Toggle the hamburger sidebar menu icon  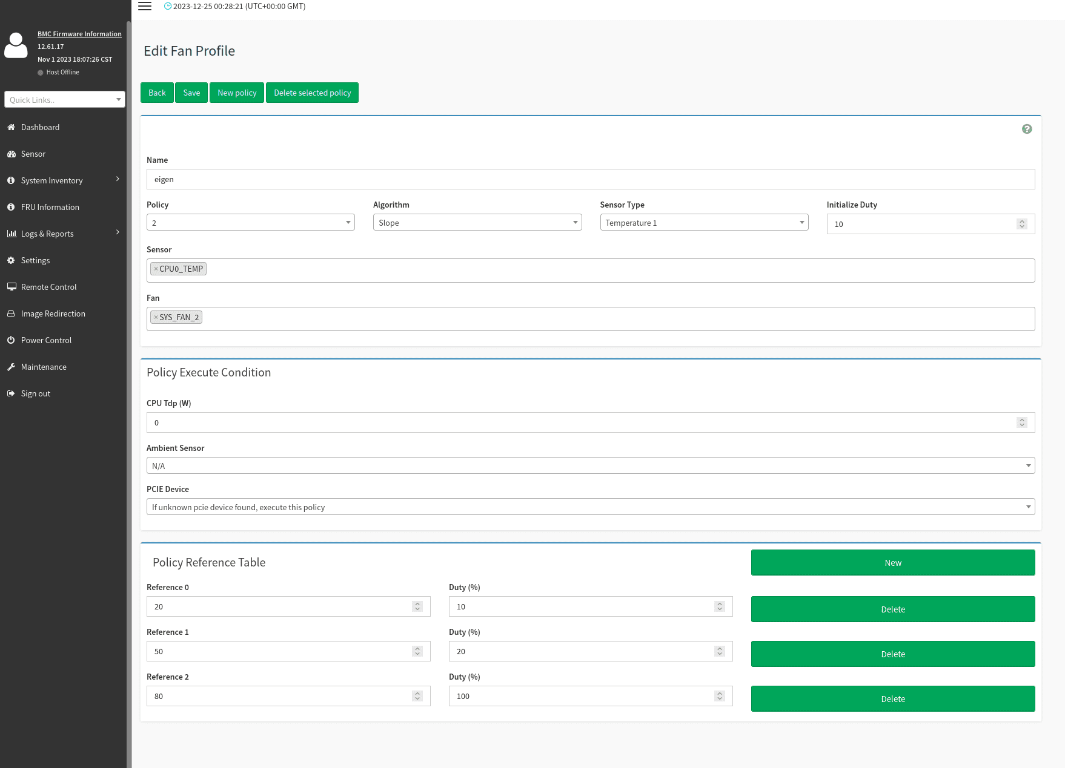click(145, 7)
